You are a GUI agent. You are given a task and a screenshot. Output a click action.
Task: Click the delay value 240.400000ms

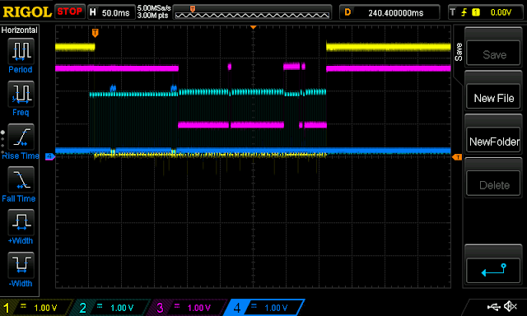point(395,13)
